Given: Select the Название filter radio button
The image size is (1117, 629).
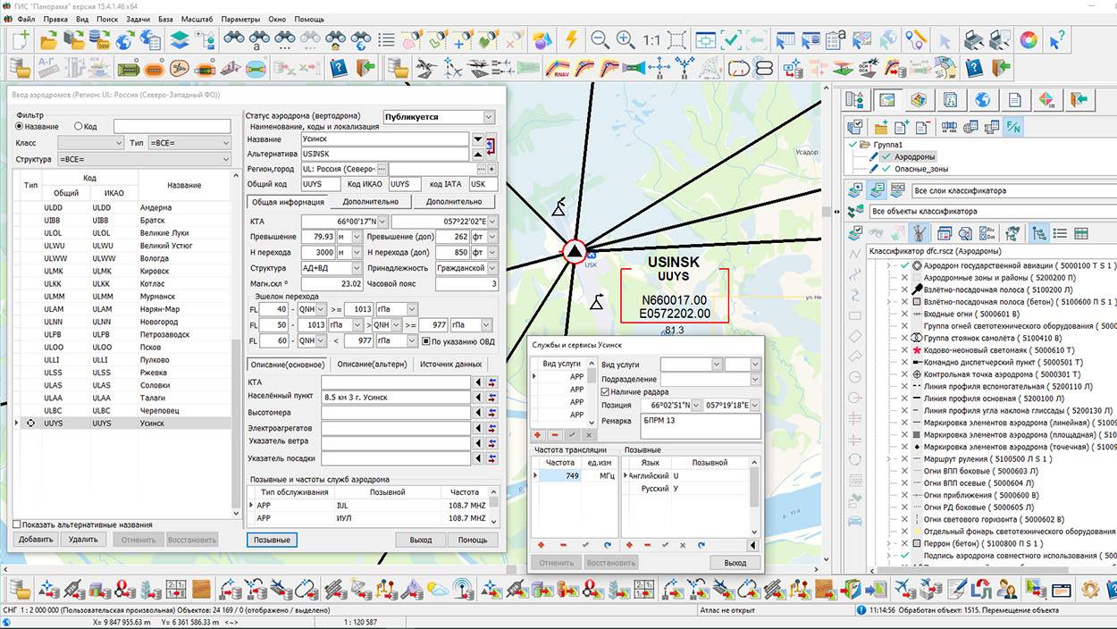Looking at the screenshot, I should coord(20,126).
